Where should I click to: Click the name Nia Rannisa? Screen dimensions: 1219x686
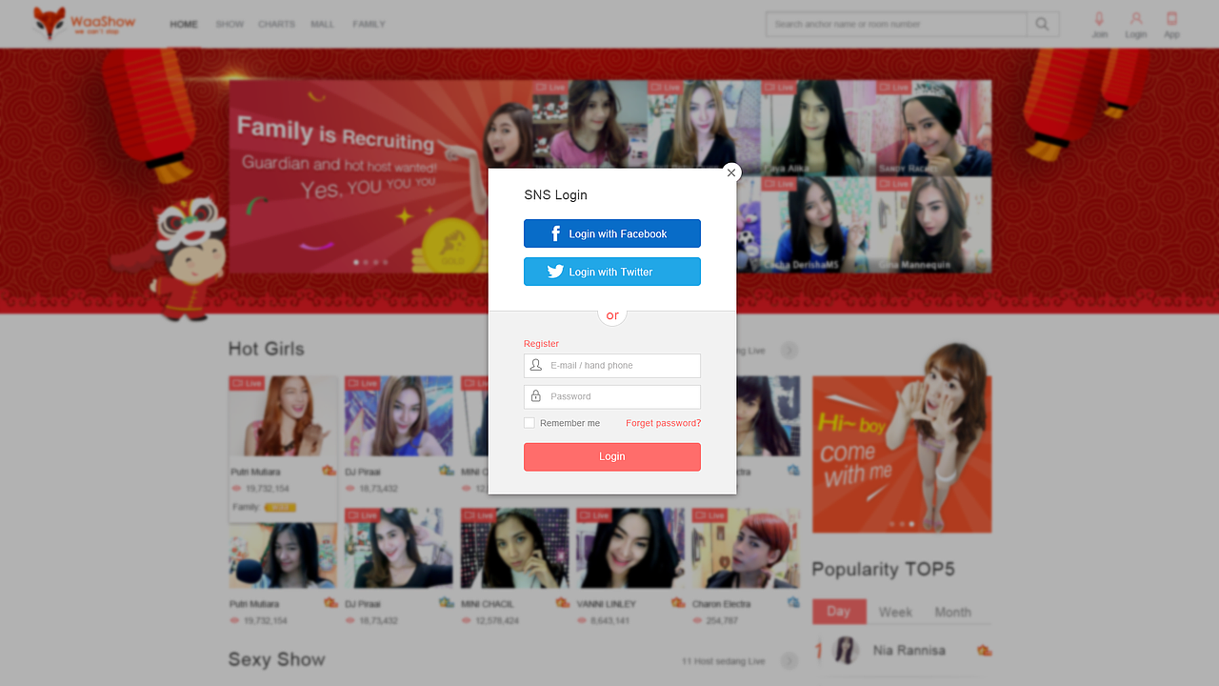click(x=909, y=651)
